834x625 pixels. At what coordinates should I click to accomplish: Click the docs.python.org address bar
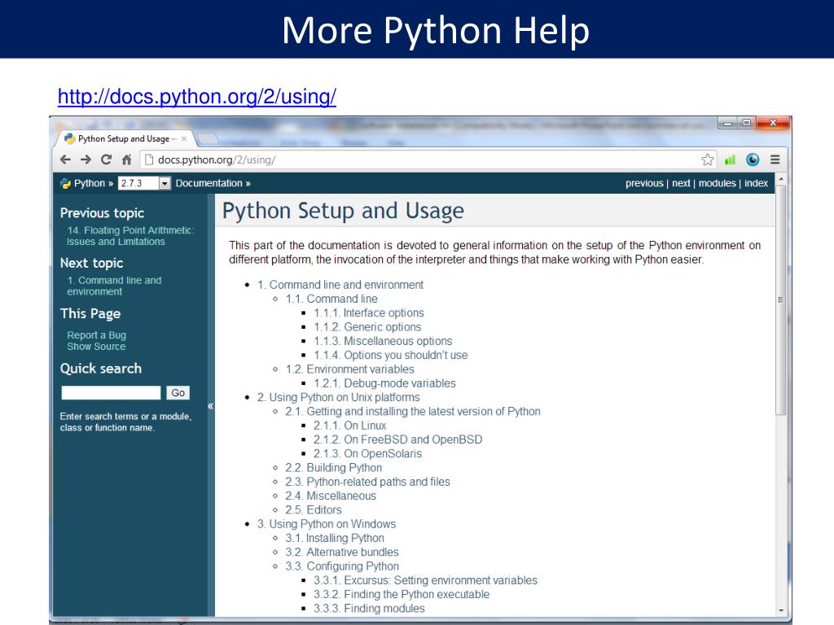(425, 160)
